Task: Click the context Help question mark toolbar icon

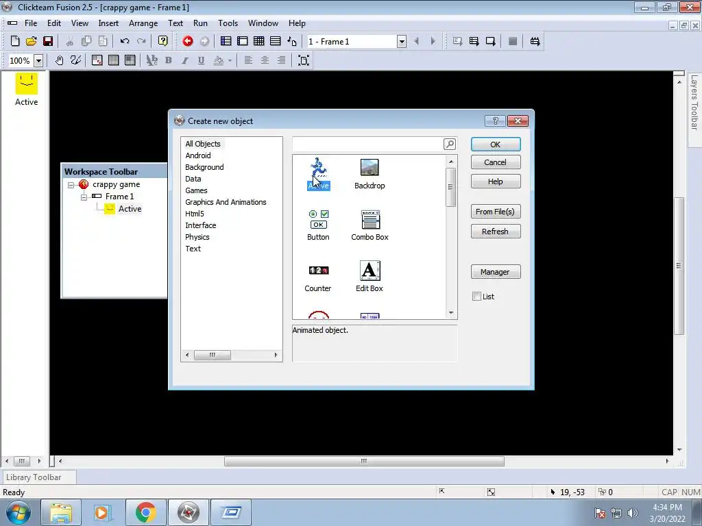Action: [x=163, y=41]
